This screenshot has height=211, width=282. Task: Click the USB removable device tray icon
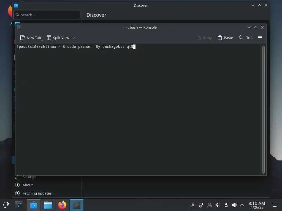click(x=226, y=205)
